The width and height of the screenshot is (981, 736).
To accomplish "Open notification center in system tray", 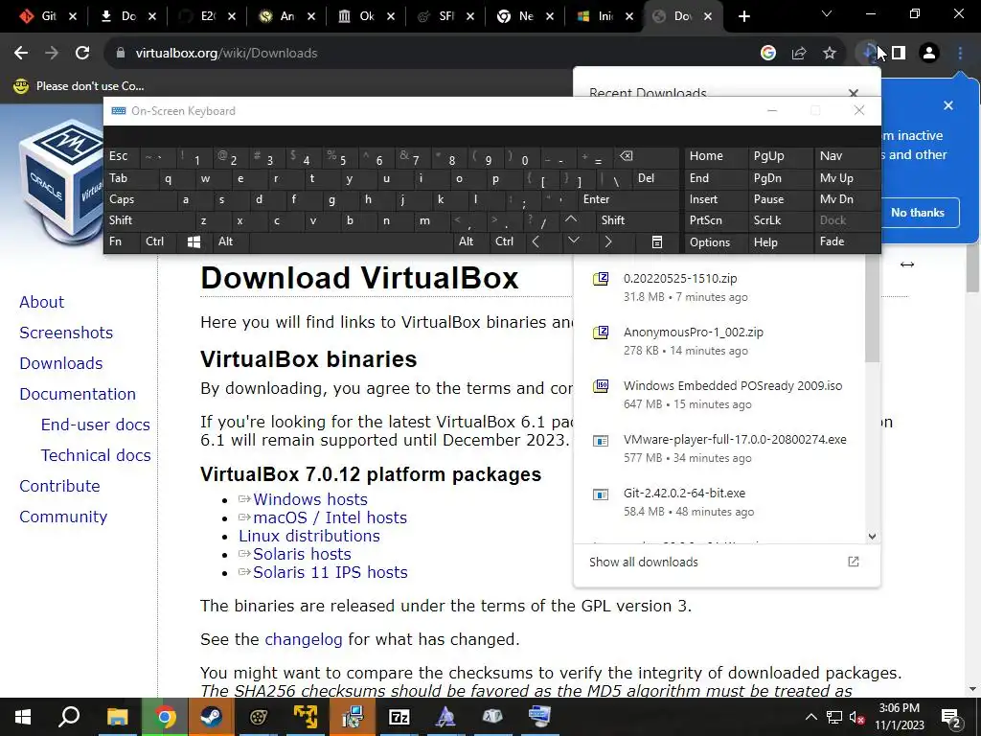I will (x=951, y=718).
